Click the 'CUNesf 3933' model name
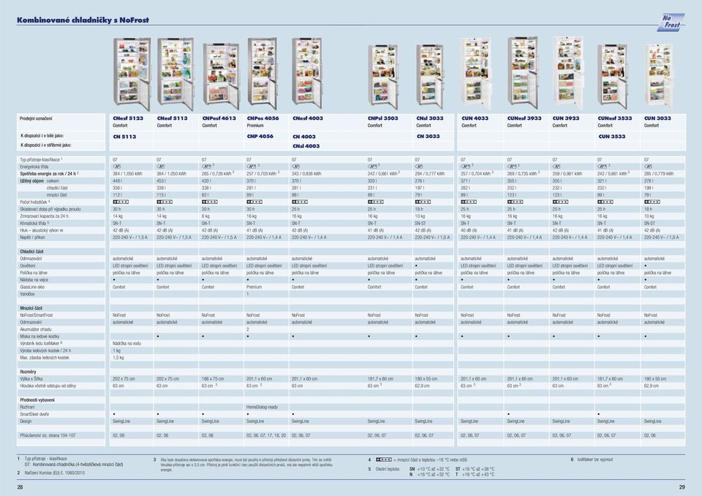 pyautogui.click(x=524, y=118)
